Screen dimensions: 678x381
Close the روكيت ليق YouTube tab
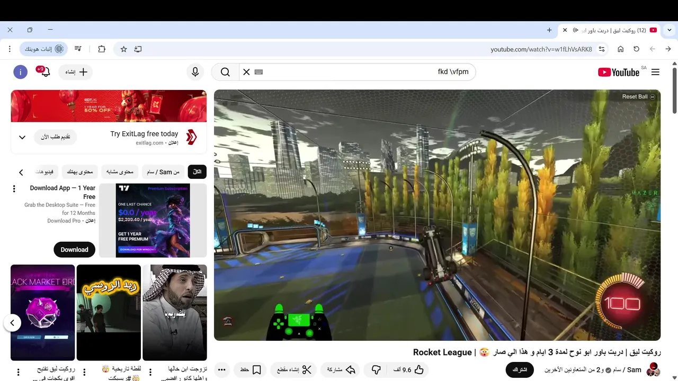click(565, 30)
